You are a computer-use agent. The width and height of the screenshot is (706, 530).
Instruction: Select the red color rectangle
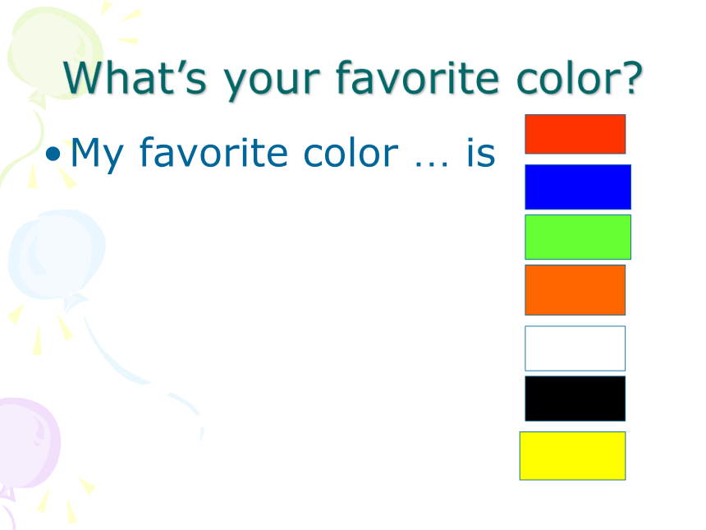575,134
